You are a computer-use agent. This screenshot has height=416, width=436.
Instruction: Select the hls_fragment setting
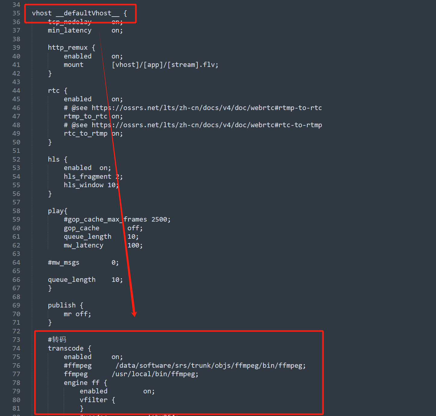coord(87,176)
